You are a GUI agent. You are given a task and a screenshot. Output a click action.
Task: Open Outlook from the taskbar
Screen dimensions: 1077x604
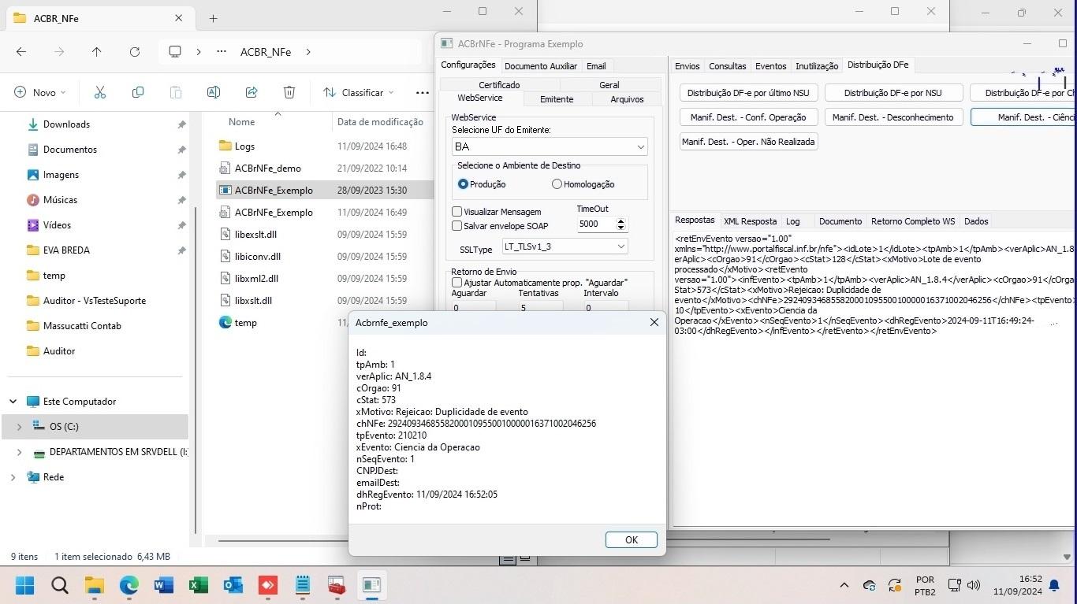click(233, 585)
